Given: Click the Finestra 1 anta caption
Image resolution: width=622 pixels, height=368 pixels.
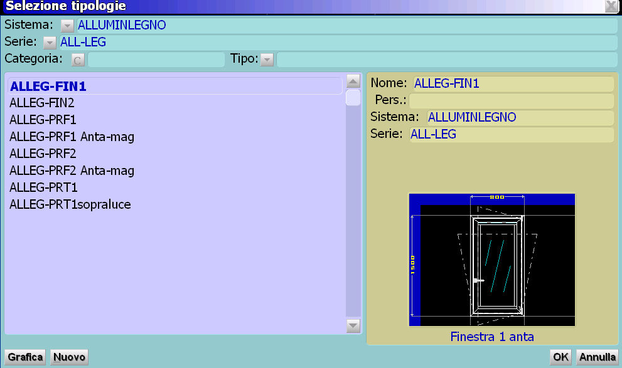Looking at the screenshot, I should click(x=492, y=337).
